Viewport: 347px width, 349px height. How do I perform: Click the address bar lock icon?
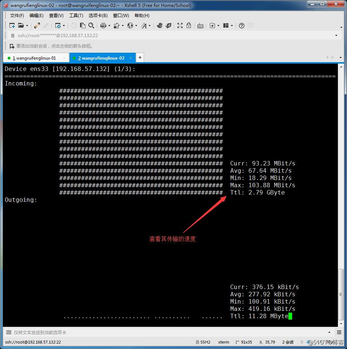tap(13, 35)
